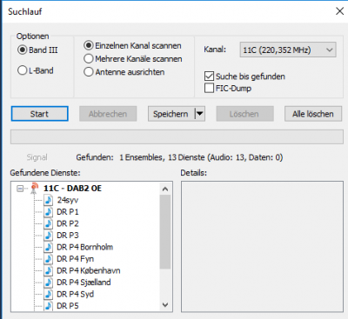Select the L-Band radio button

[x=23, y=70]
